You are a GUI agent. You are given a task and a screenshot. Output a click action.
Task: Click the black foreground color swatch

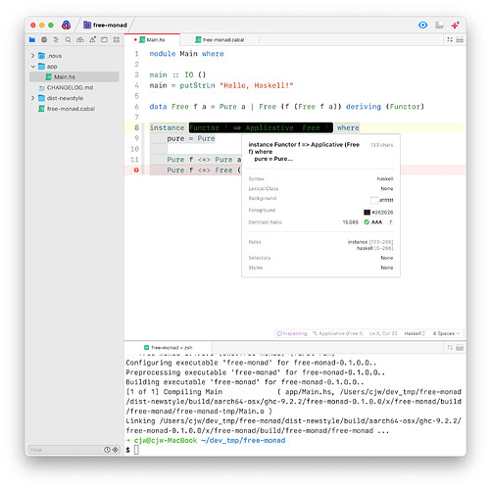click(x=367, y=213)
